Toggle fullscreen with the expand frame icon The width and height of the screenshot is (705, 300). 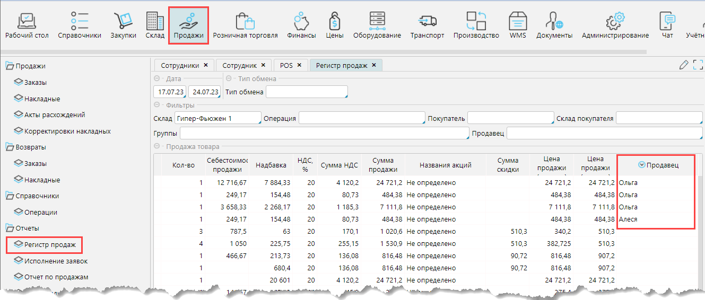[x=698, y=65]
